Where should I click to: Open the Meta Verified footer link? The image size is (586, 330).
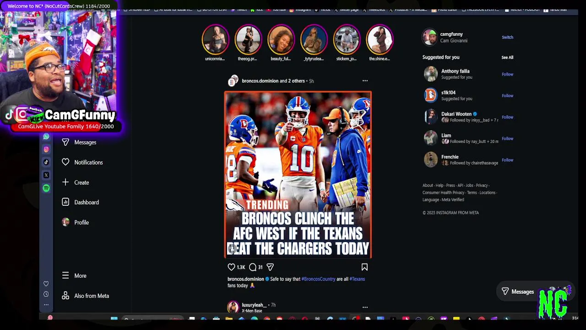click(x=453, y=200)
